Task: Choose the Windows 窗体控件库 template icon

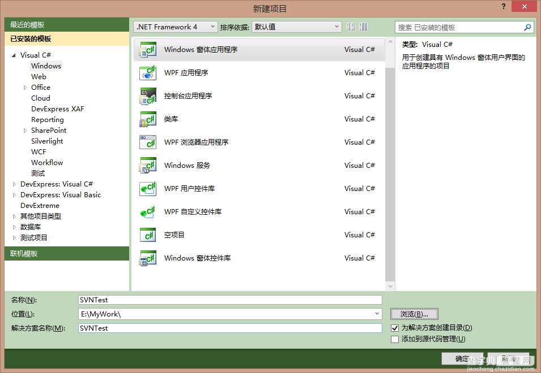Action: click(x=148, y=258)
